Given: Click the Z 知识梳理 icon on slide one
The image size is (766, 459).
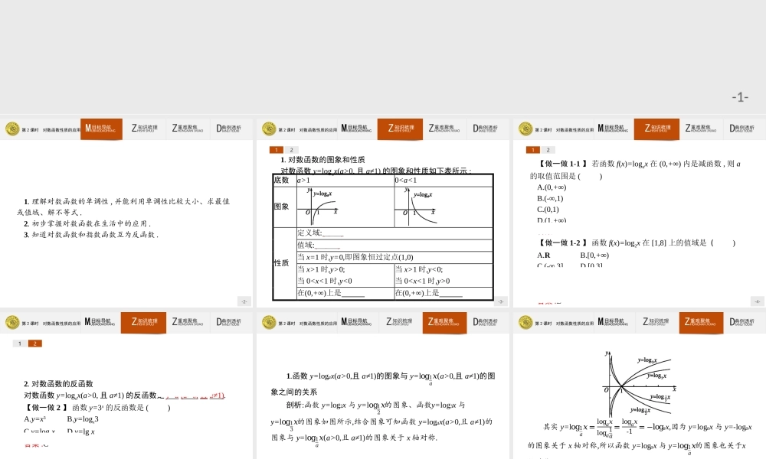Looking at the screenshot, I should [x=146, y=129].
